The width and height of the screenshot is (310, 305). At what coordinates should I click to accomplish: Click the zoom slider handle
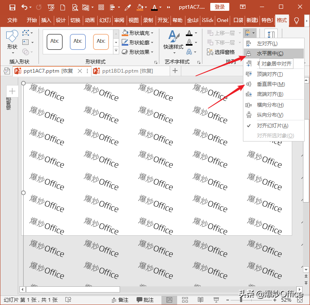(x=241, y=300)
